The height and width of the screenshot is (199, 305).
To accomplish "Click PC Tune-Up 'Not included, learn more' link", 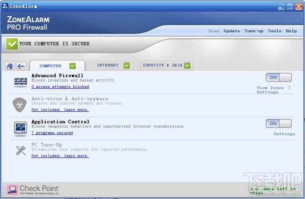I will click(60, 156).
